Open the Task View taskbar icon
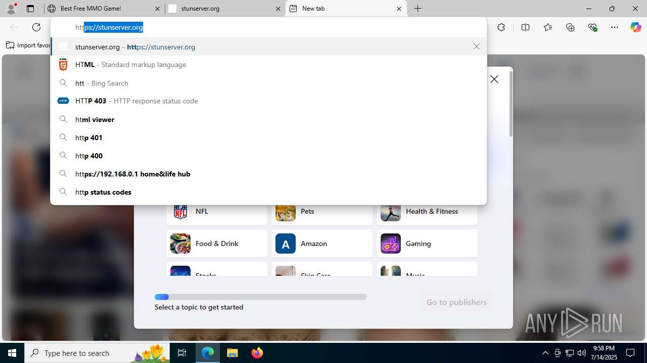Viewport: 647px width, 363px height. tap(182, 353)
